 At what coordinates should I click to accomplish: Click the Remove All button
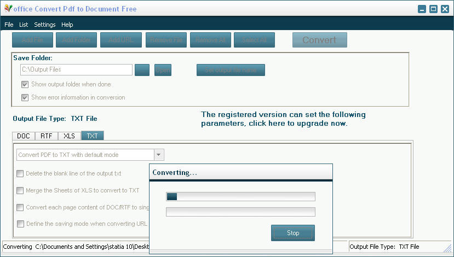click(210, 40)
